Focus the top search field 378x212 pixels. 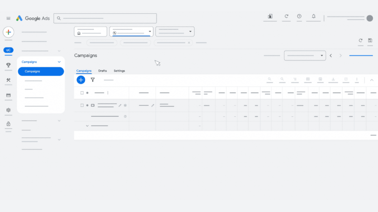pos(105,18)
